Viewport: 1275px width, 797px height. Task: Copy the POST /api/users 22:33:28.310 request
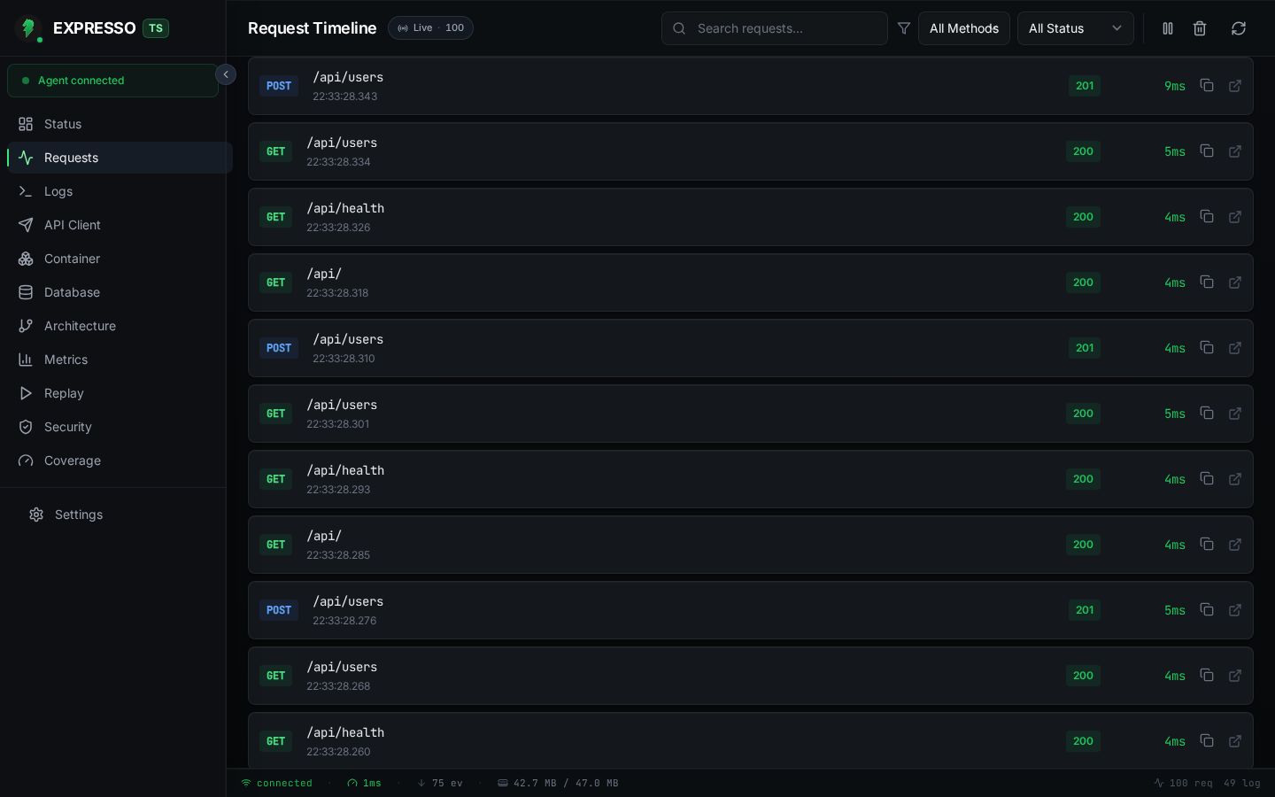[x=1207, y=348]
